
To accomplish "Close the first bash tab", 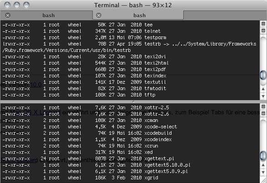I will point(8,15).
